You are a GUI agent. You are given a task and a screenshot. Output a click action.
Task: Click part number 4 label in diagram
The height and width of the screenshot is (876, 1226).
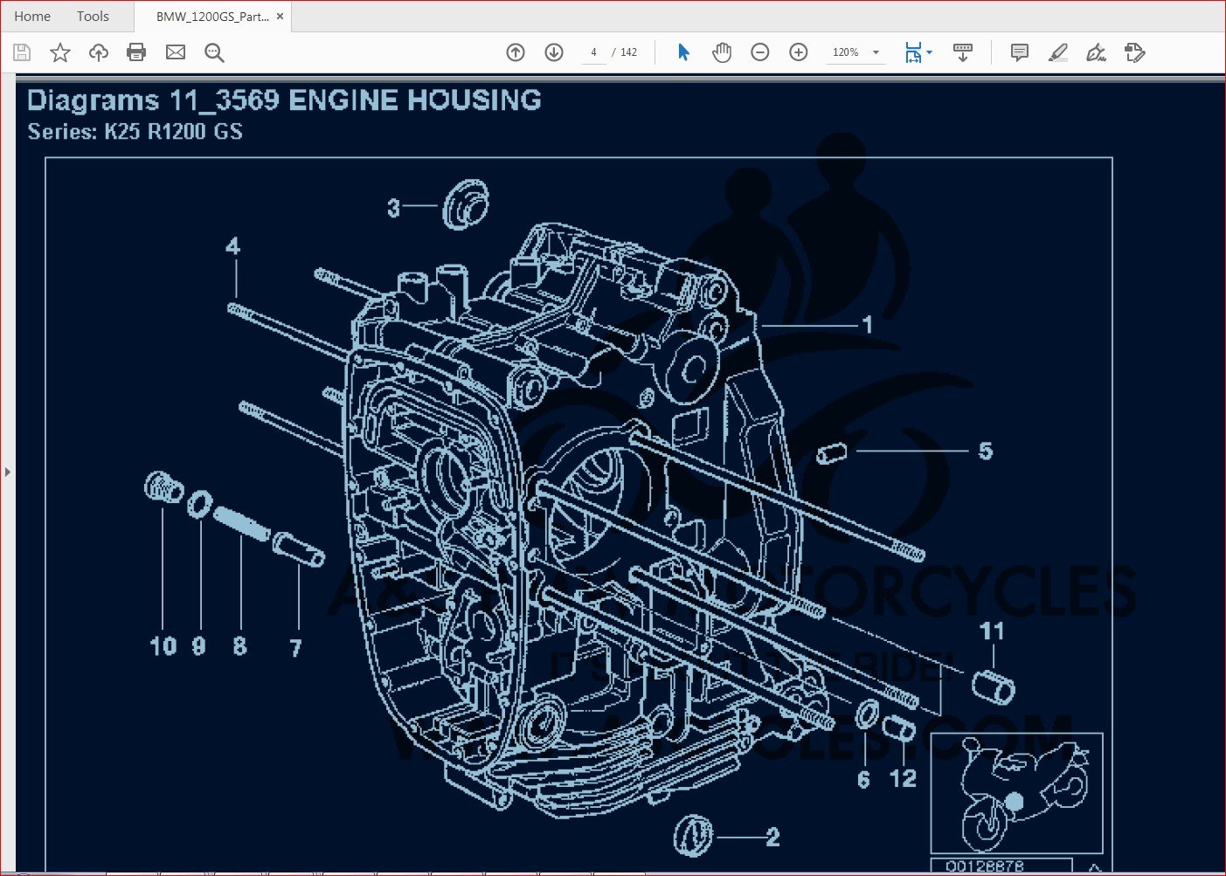point(232,246)
